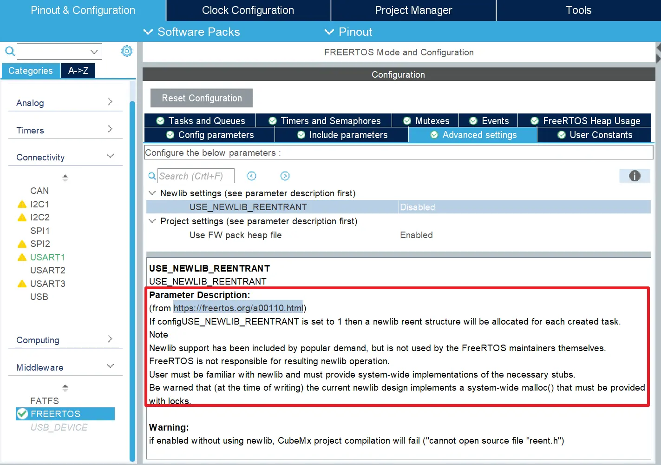Viewport: 661px width, 465px height.
Task: Open the settings gear icon in the sidebar
Action: click(x=127, y=51)
